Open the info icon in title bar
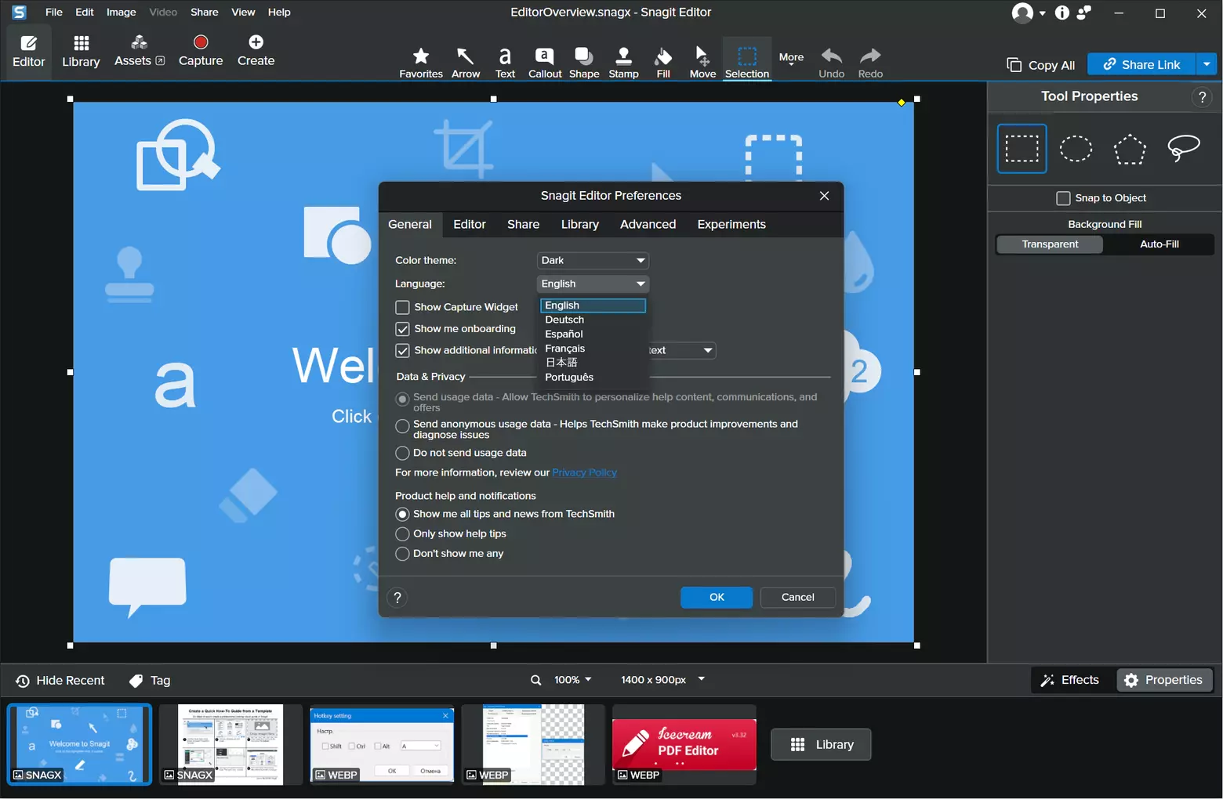This screenshot has height=799, width=1223. point(1062,13)
